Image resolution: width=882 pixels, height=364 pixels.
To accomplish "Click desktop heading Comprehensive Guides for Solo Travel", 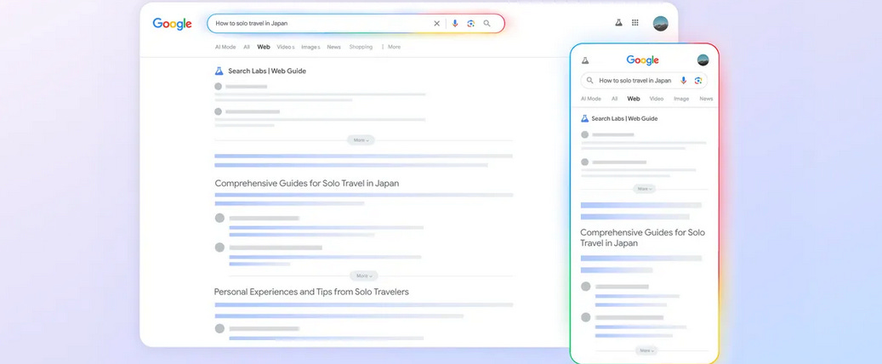I will (x=306, y=184).
